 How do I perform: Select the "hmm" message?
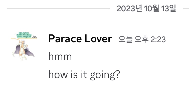[60, 57]
